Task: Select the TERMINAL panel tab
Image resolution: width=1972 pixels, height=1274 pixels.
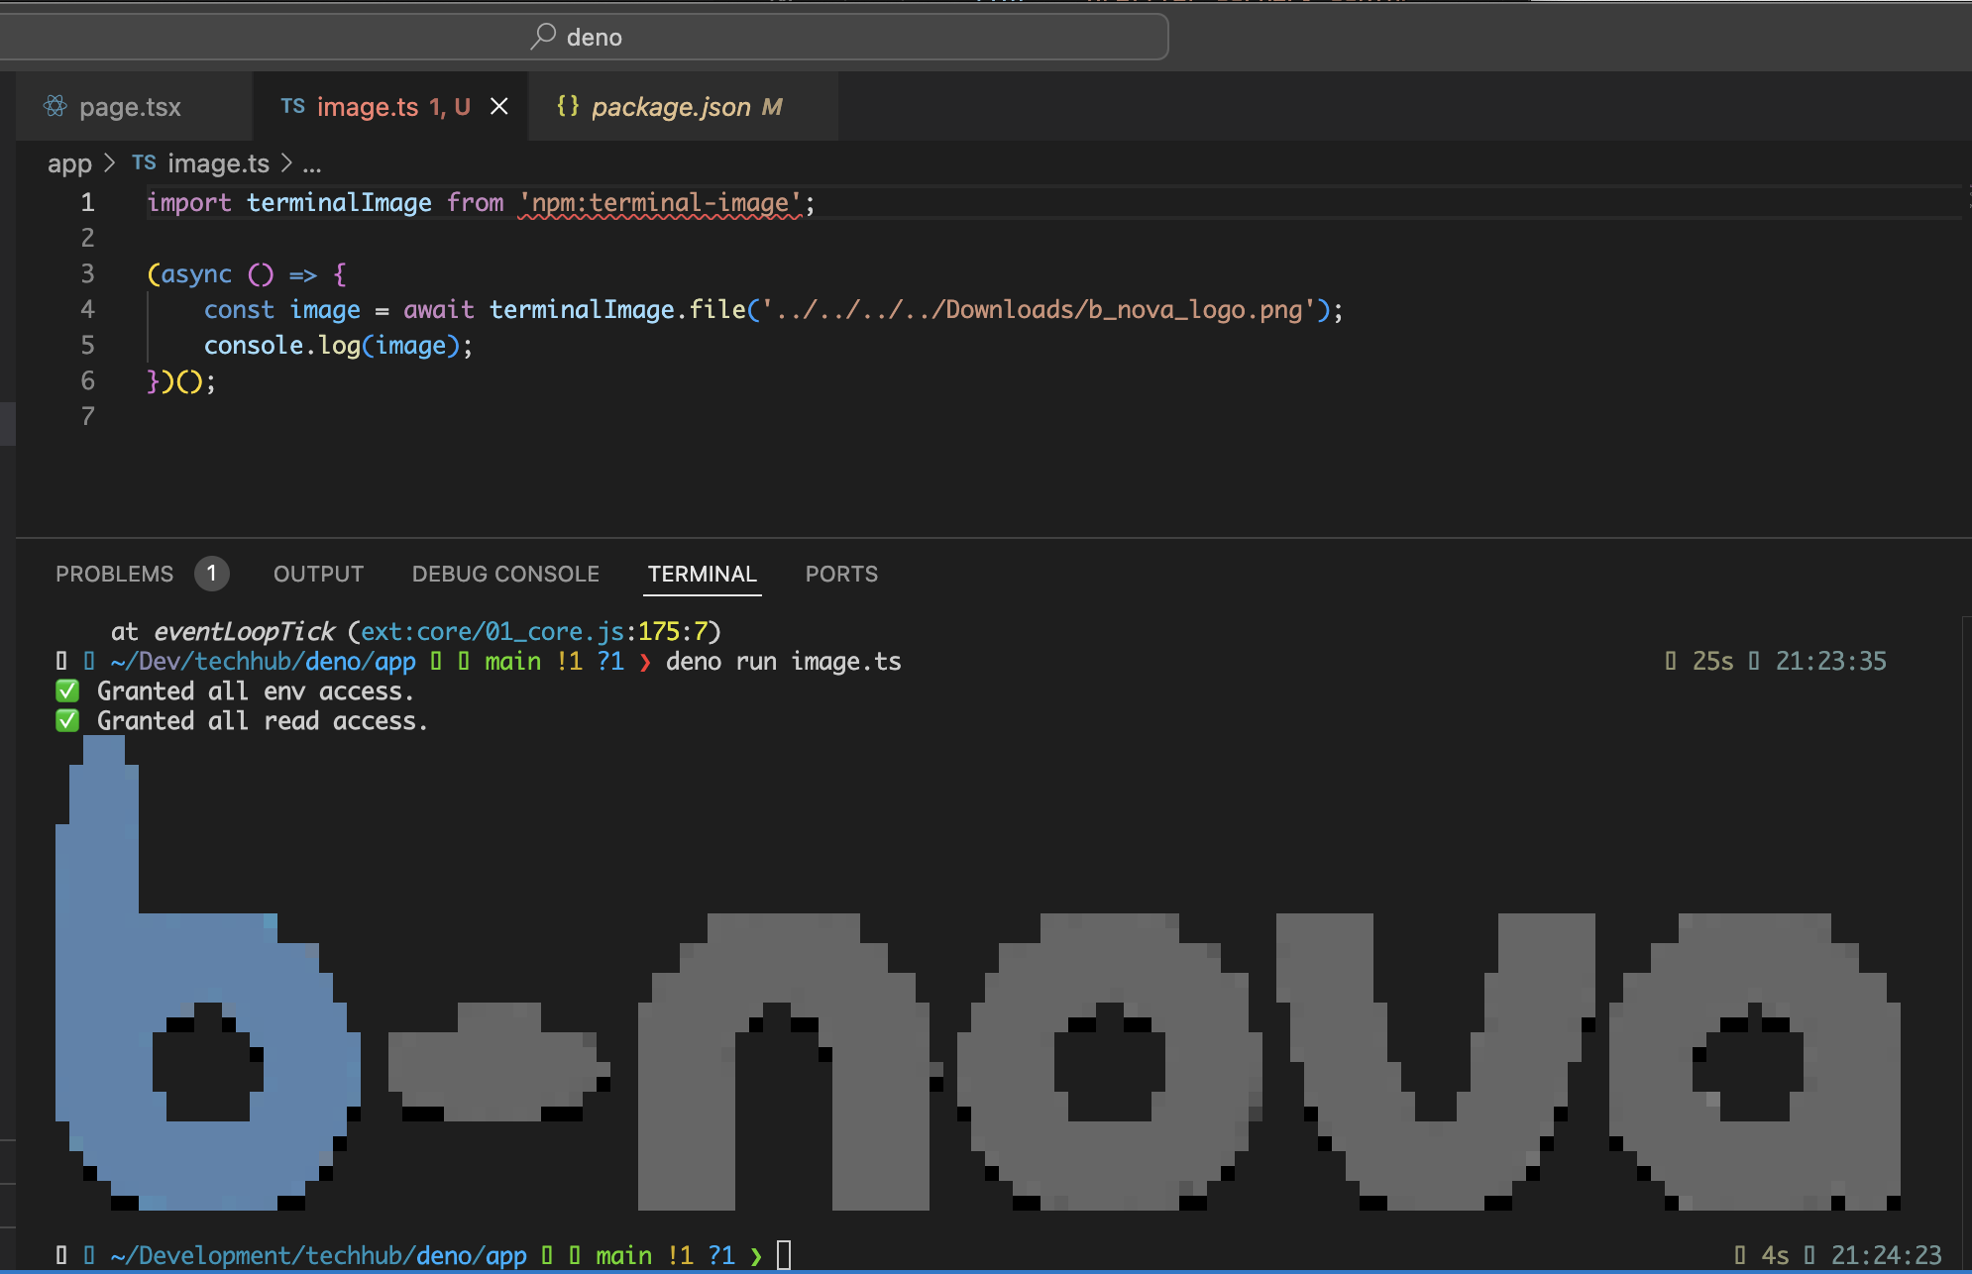Action: (x=702, y=574)
